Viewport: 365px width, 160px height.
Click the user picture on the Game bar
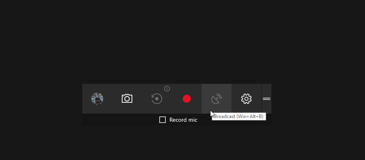click(x=97, y=99)
